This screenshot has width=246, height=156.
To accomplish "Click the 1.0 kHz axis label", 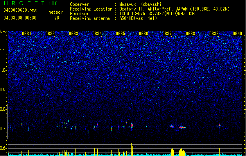I will pos(3,70).
